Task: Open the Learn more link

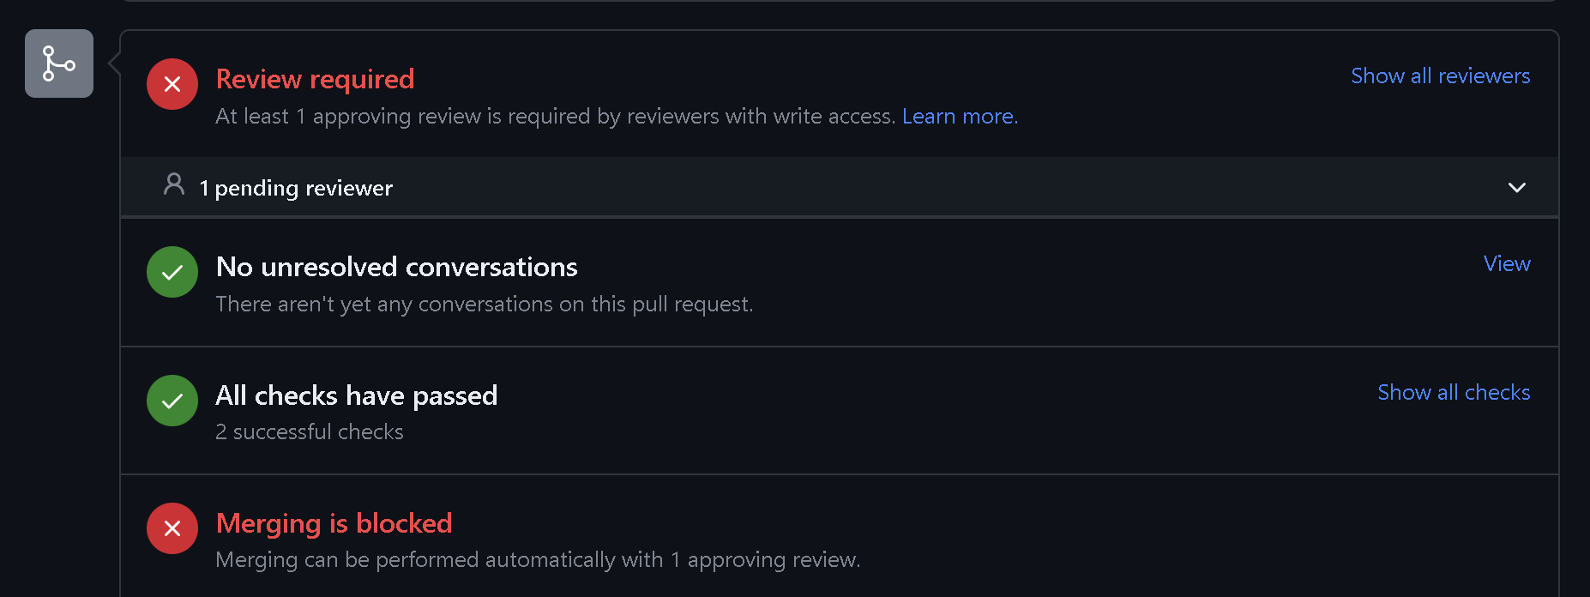Action: click(x=960, y=116)
